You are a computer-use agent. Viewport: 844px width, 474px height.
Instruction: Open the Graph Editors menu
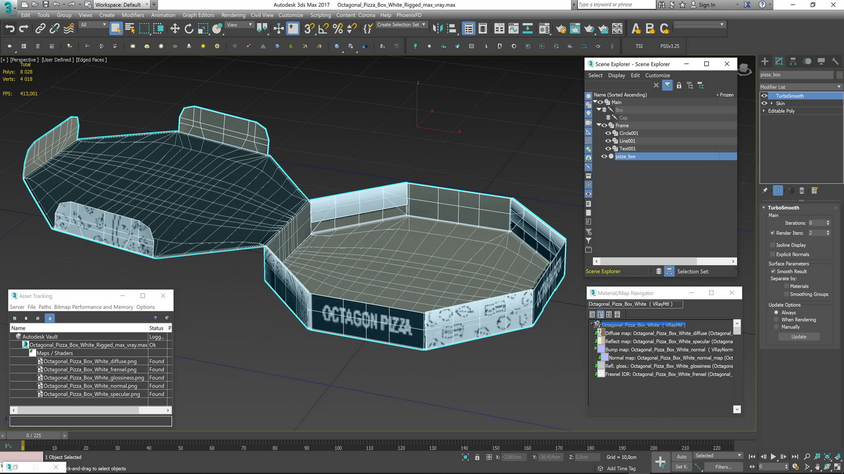(198, 15)
